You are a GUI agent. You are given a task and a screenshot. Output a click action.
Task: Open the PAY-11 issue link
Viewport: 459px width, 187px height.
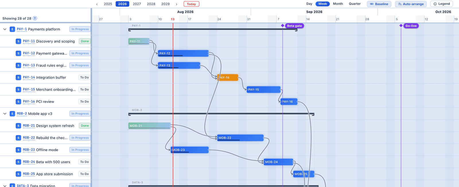29,41
